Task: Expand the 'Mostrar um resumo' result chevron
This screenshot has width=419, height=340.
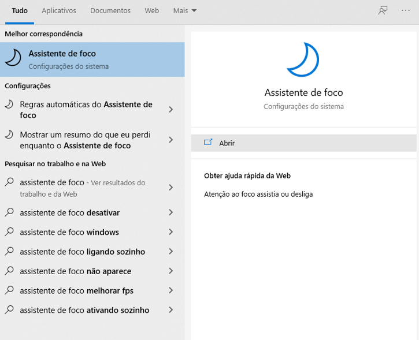Action: pos(170,140)
